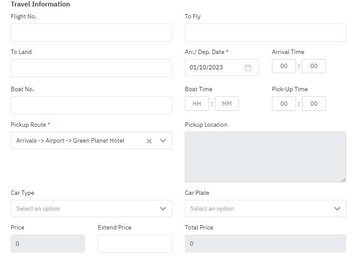Click the Boat No. text field
The height and width of the screenshot is (259, 356).
click(x=91, y=105)
